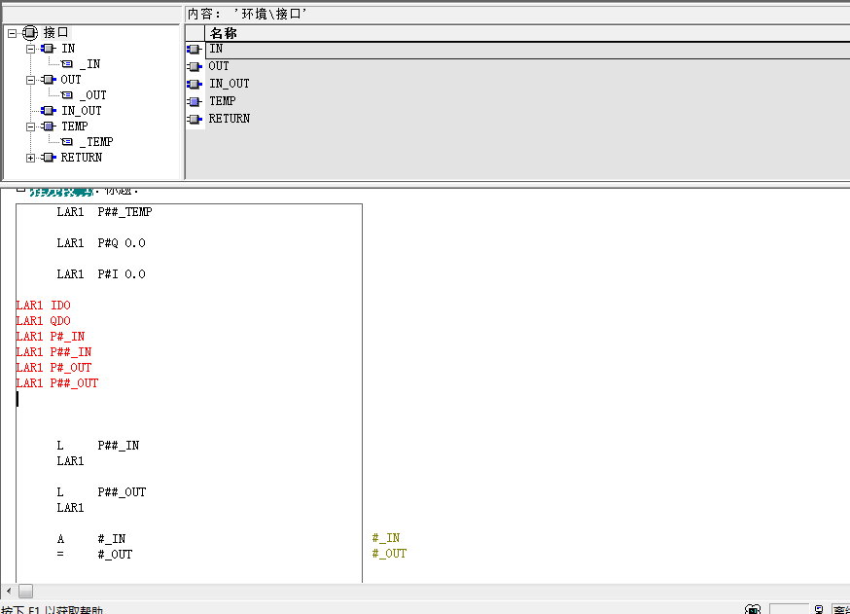Click the 内容: '环境\接口' path label
Image resolution: width=850 pixels, height=614 pixels.
(x=247, y=14)
